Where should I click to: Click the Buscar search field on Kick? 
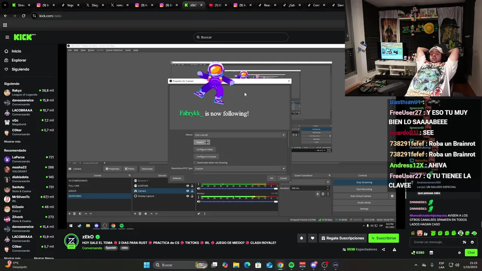tap(241, 37)
